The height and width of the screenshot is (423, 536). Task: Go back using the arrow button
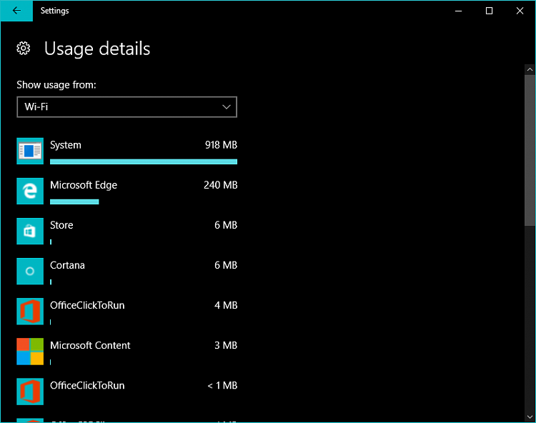coord(16,11)
